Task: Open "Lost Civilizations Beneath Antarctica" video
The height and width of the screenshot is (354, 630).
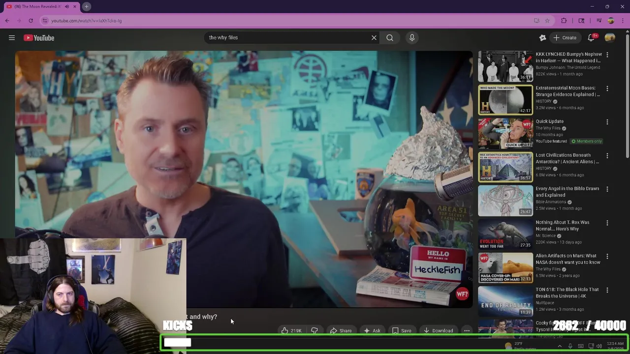Action: pos(567,158)
